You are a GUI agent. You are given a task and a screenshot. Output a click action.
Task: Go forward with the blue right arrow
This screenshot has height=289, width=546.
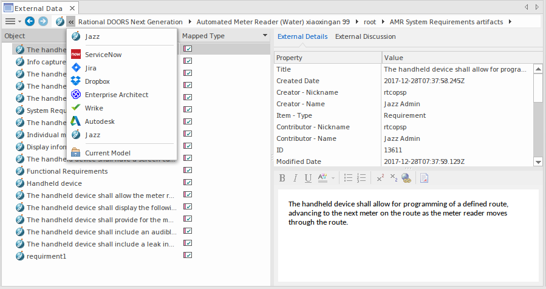[x=43, y=22]
